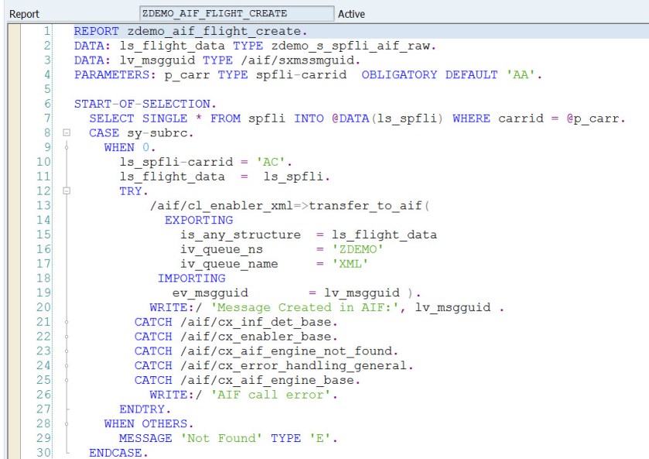
Task: Click line number 29 in the gutter
Action: [x=43, y=438]
